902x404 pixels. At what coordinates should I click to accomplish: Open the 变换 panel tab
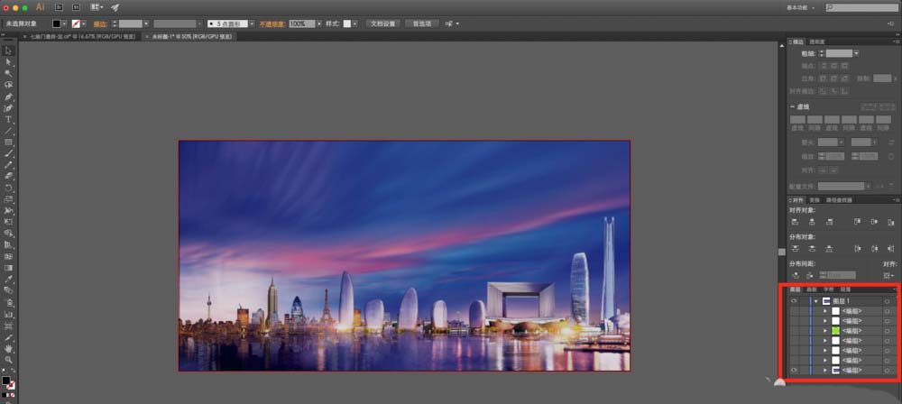pyautogui.click(x=815, y=199)
